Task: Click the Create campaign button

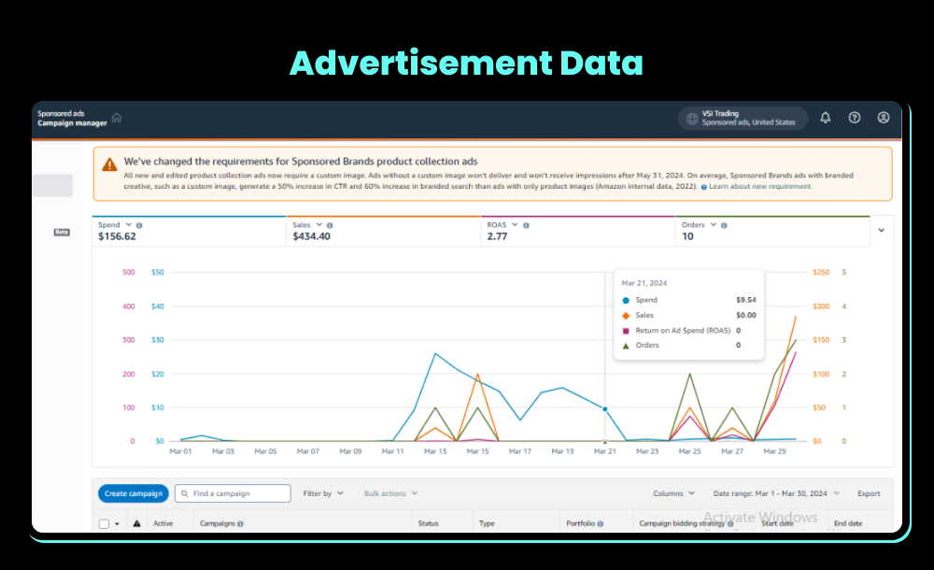Action: click(x=134, y=493)
